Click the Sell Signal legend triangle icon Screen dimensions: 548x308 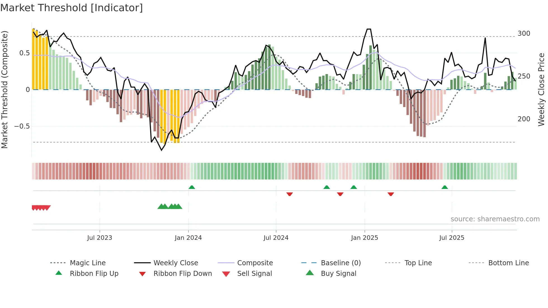[226, 274]
